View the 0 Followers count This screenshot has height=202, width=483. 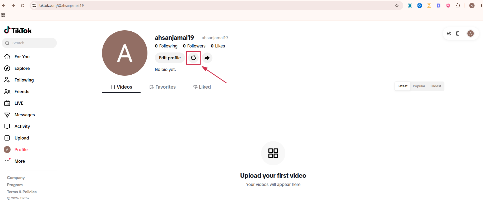click(x=194, y=46)
